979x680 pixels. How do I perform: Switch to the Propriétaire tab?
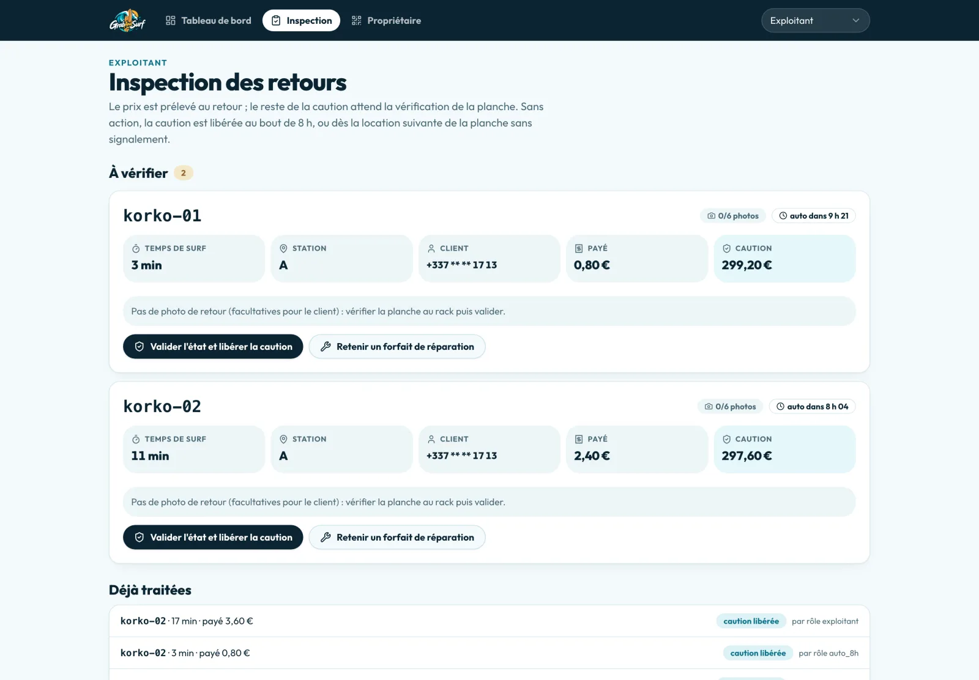point(386,20)
